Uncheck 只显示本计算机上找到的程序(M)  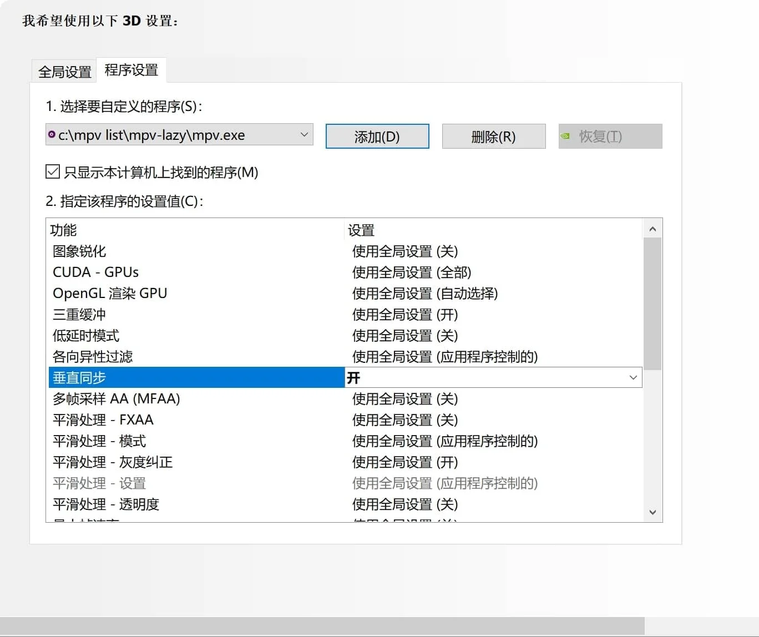point(52,172)
